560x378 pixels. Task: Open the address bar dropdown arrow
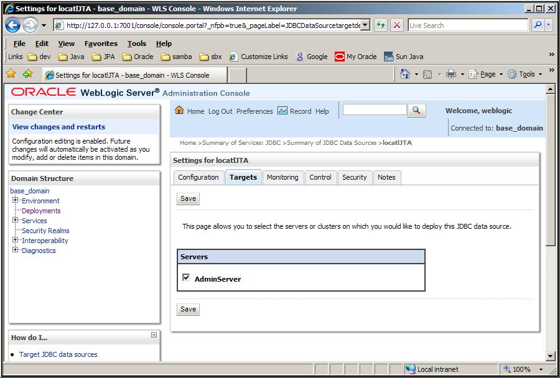coord(365,25)
